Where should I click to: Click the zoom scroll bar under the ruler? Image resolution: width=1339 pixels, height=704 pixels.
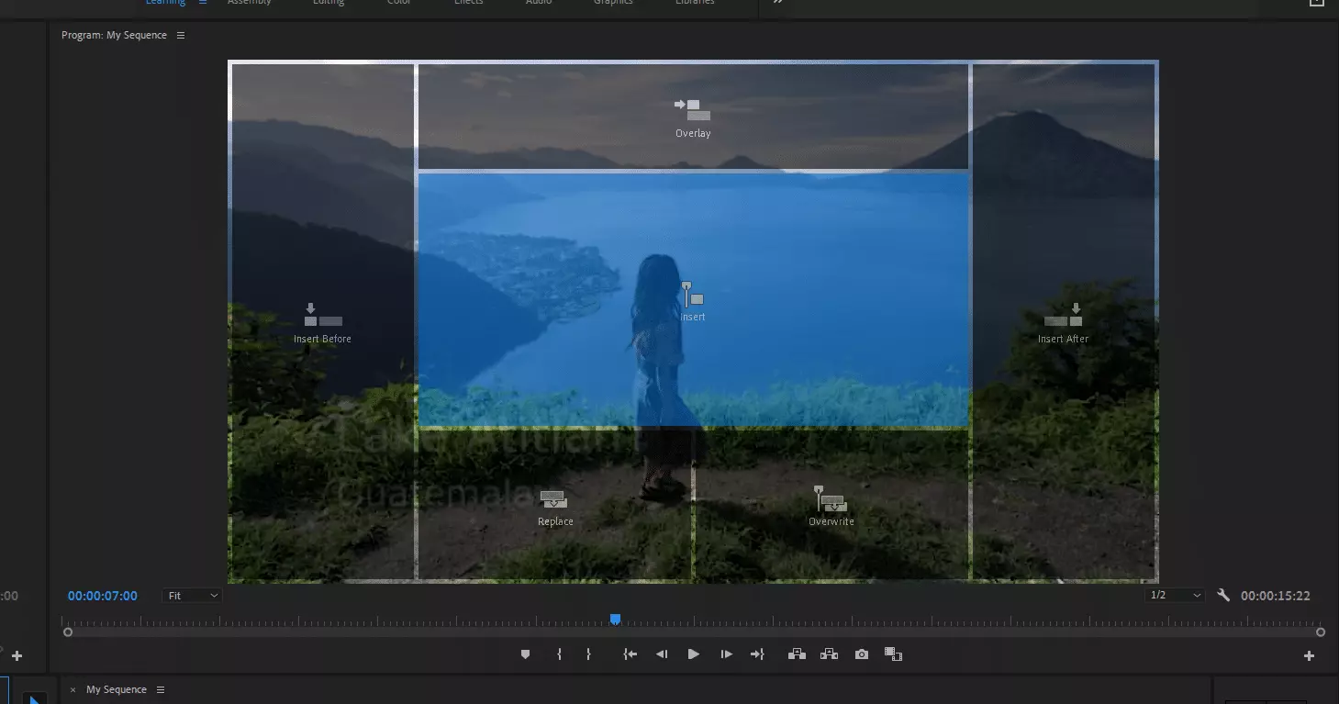[x=694, y=632]
